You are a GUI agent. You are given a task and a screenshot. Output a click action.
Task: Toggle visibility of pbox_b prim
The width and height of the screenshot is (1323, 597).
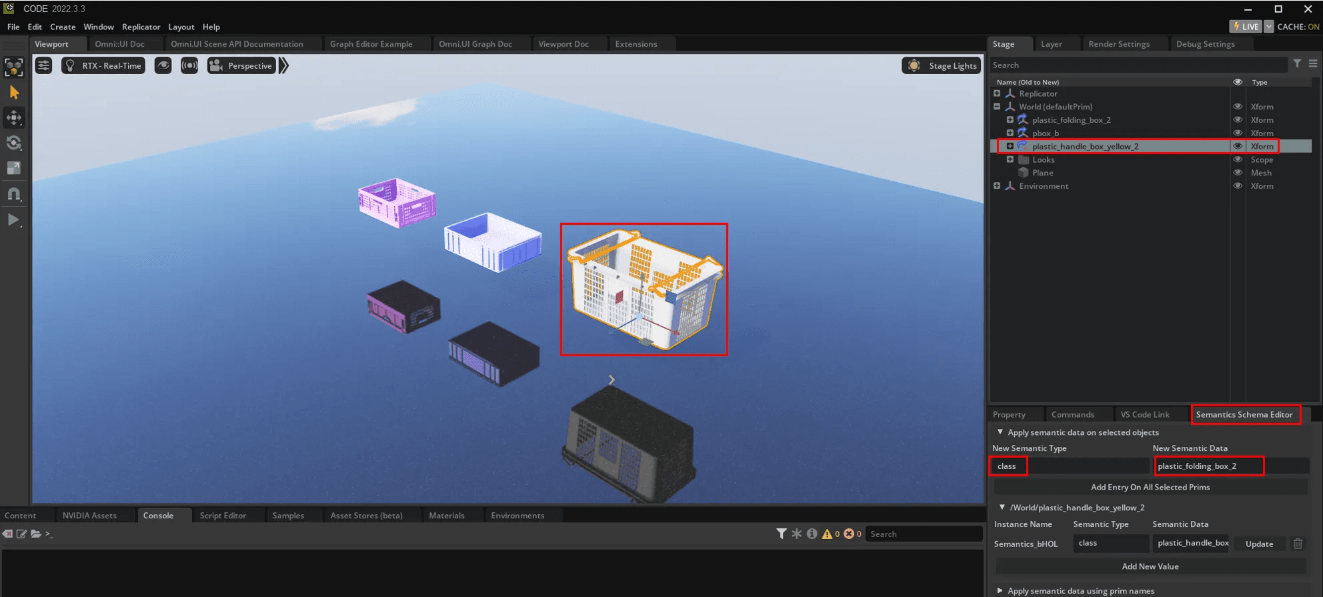pos(1238,133)
